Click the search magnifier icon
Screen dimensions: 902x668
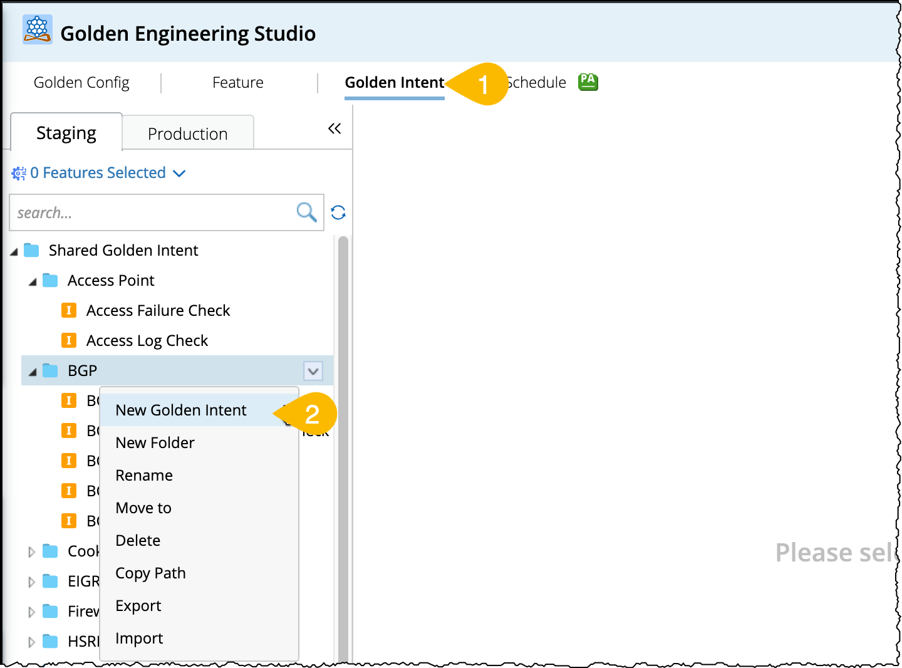point(306,212)
